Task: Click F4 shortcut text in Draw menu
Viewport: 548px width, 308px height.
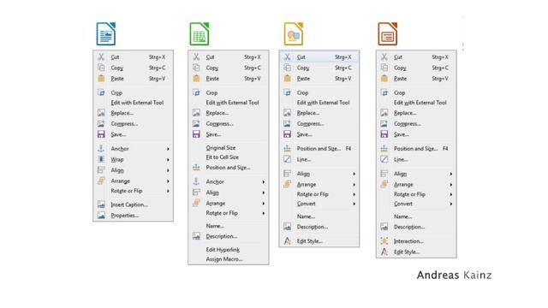Action: (348, 148)
